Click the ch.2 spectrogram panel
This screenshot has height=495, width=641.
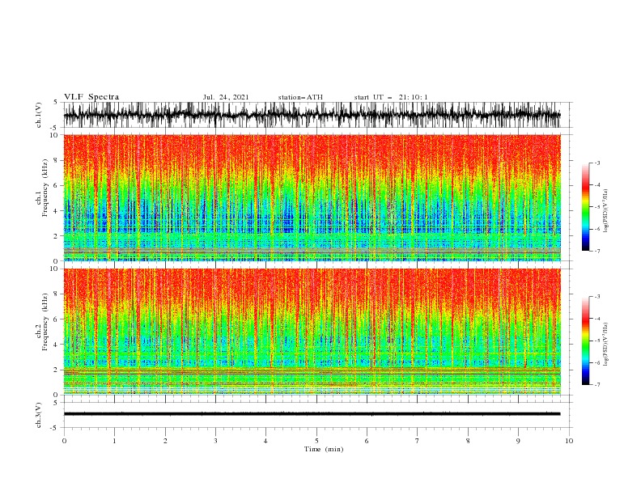312,332
